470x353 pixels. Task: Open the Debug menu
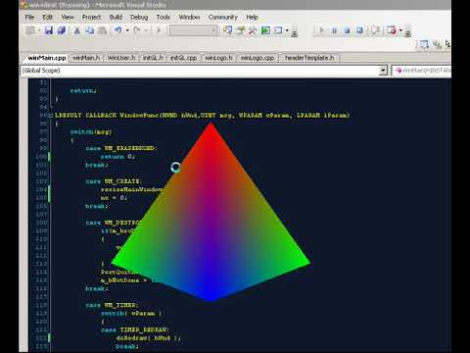coord(139,17)
